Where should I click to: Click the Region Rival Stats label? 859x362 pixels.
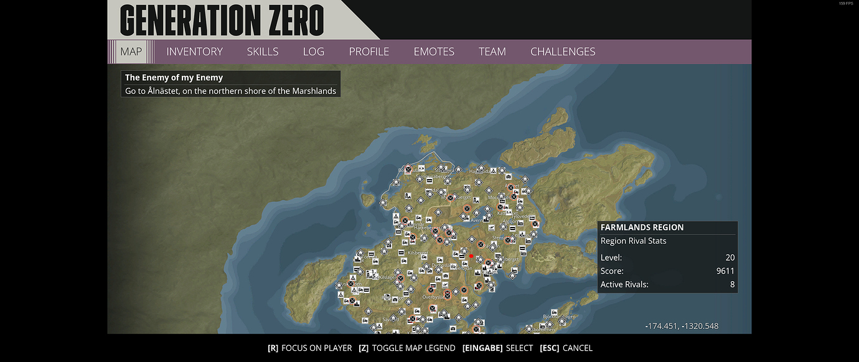[633, 241]
